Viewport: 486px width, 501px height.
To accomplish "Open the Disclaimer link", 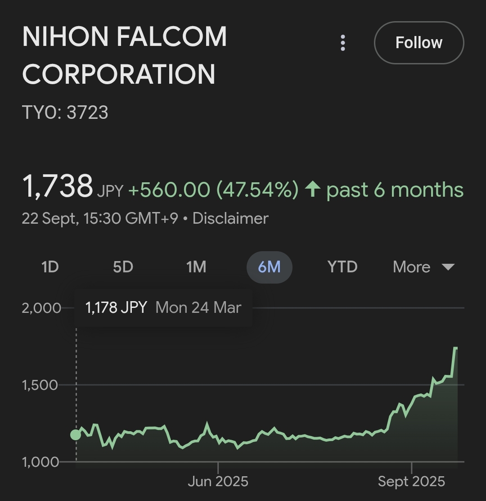I will pos(230,219).
